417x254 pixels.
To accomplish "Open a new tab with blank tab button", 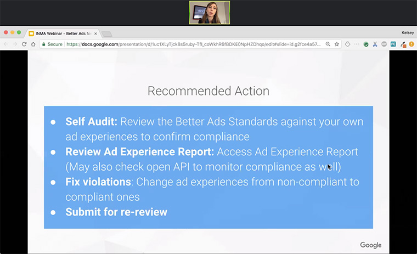I will (107, 34).
